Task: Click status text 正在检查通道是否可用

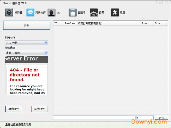Action: (x=20, y=124)
